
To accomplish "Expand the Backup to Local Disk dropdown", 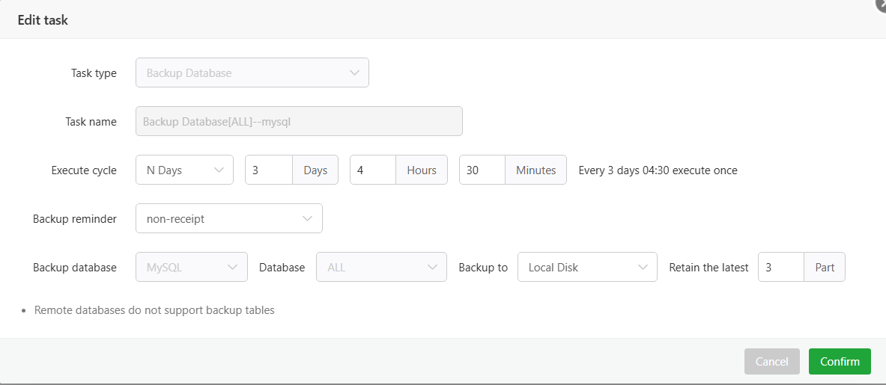I will tap(586, 267).
